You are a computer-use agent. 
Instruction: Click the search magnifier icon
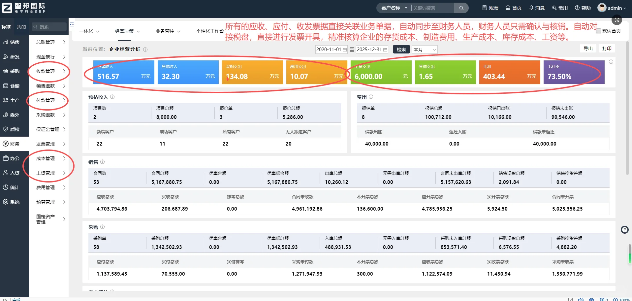click(461, 8)
